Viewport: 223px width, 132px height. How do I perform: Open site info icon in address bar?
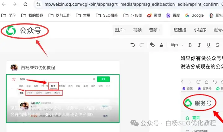pyautogui.click(x=38, y=4)
